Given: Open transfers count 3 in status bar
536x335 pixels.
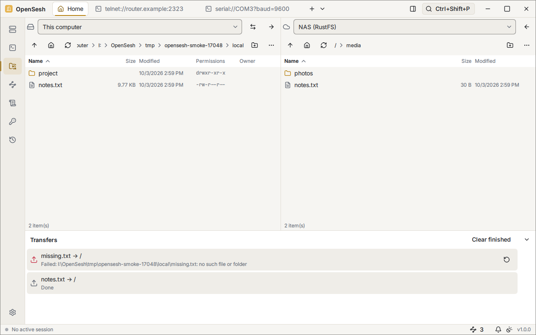Looking at the screenshot, I should (x=477, y=330).
